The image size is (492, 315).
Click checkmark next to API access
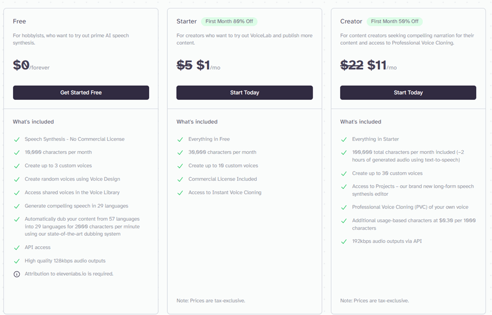click(16, 248)
